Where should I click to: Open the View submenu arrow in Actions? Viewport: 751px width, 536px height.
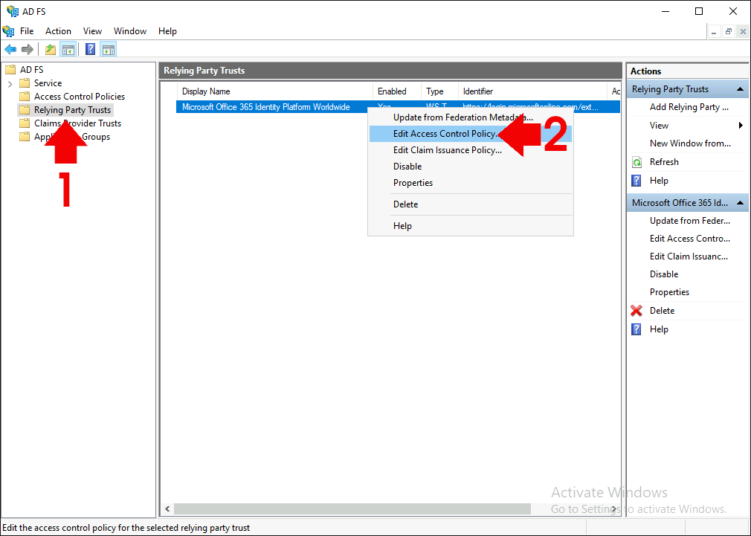pos(741,126)
